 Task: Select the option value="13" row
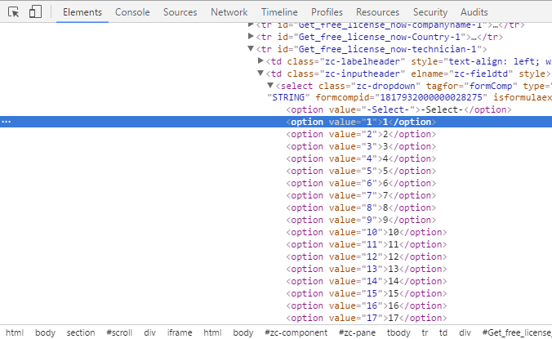367,270
